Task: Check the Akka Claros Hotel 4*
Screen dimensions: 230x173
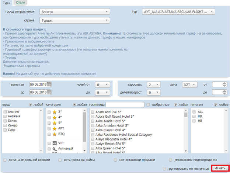Action: tap(93, 130)
